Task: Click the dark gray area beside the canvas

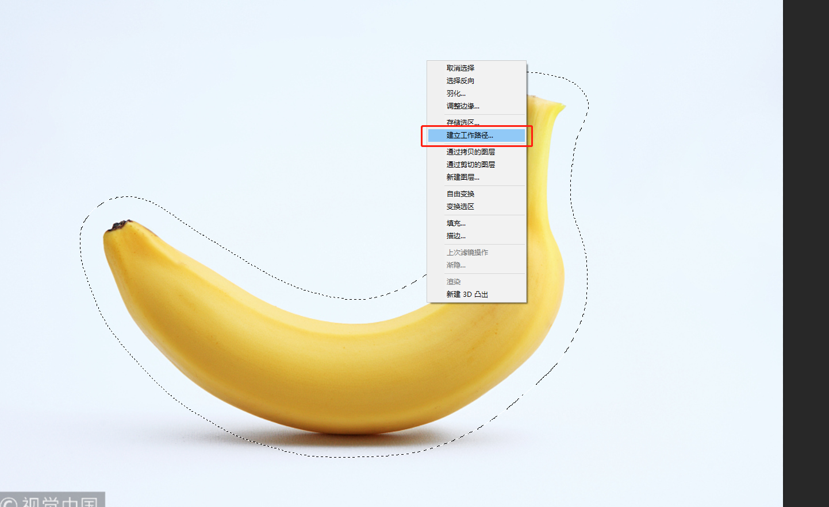Action: point(806,253)
